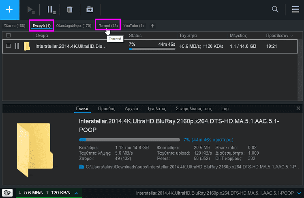The width and height of the screenshot is (304, 198).
Task: Switch to the Log tab
Action: 225,109
